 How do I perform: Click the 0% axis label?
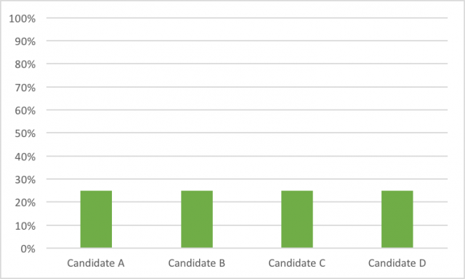click(28, 249)
